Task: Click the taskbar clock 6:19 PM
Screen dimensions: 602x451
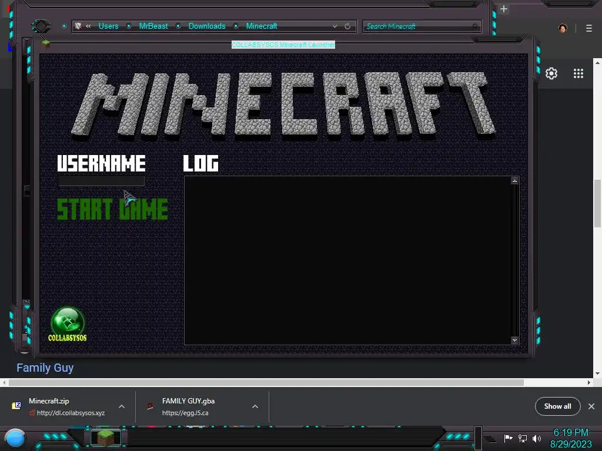Action: click(570, 433)
